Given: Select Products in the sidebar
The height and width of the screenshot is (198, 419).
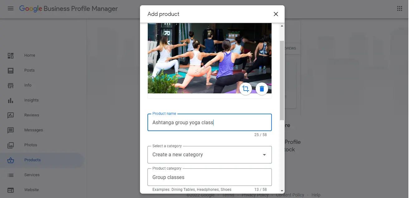Looking at the screenshot, I should [x=32, y=160].
